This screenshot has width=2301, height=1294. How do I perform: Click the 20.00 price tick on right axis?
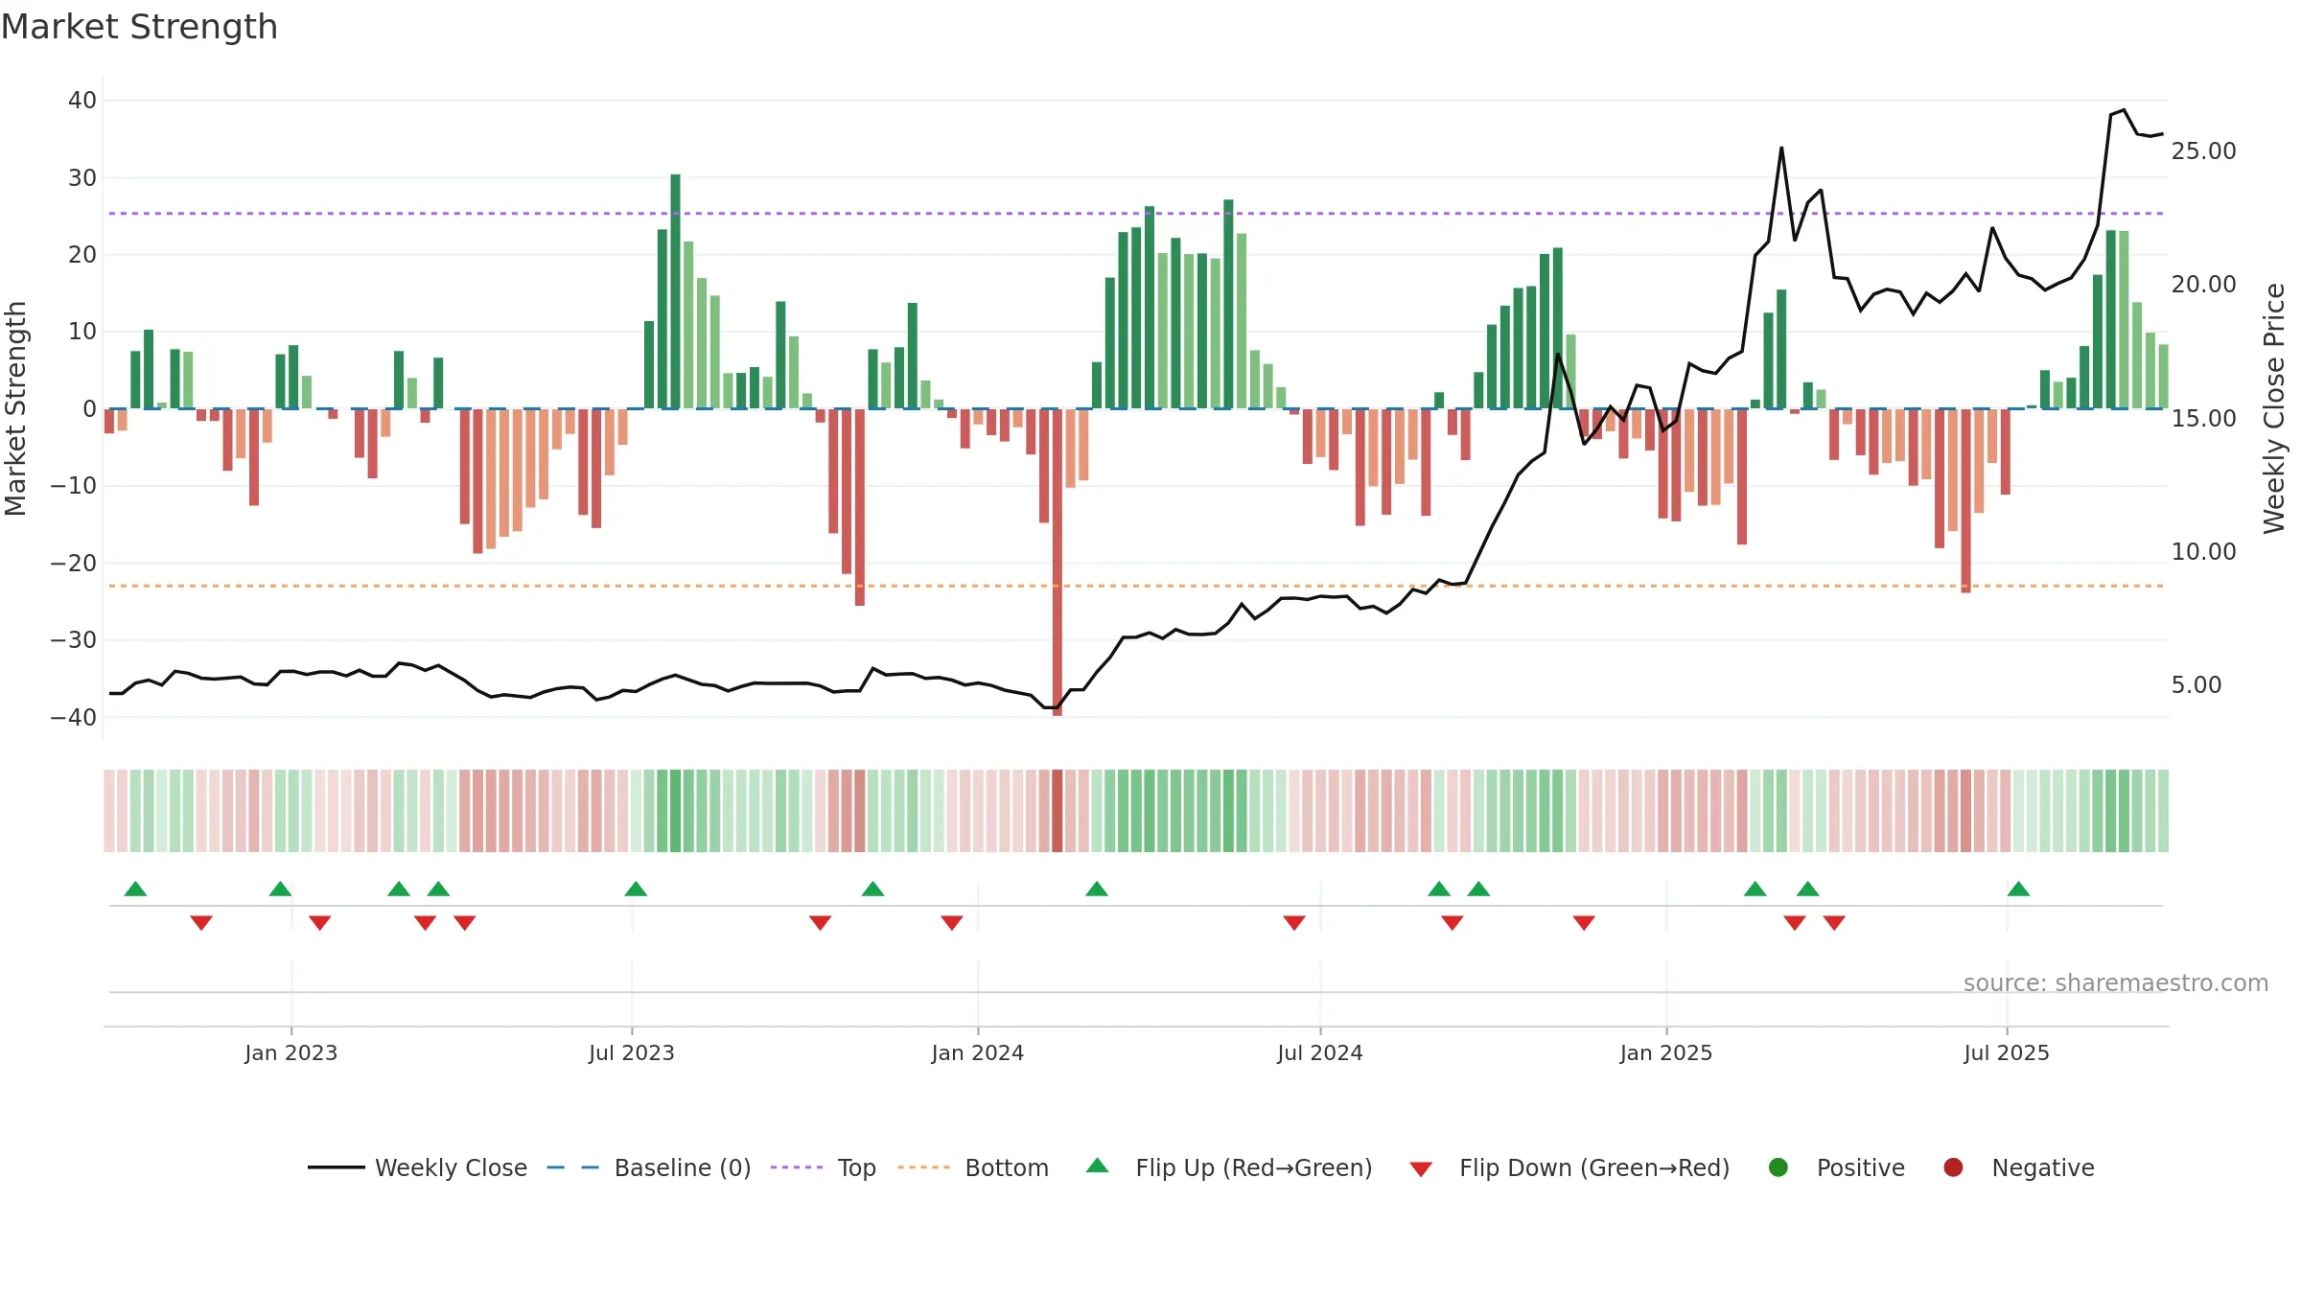[2203, 285]
